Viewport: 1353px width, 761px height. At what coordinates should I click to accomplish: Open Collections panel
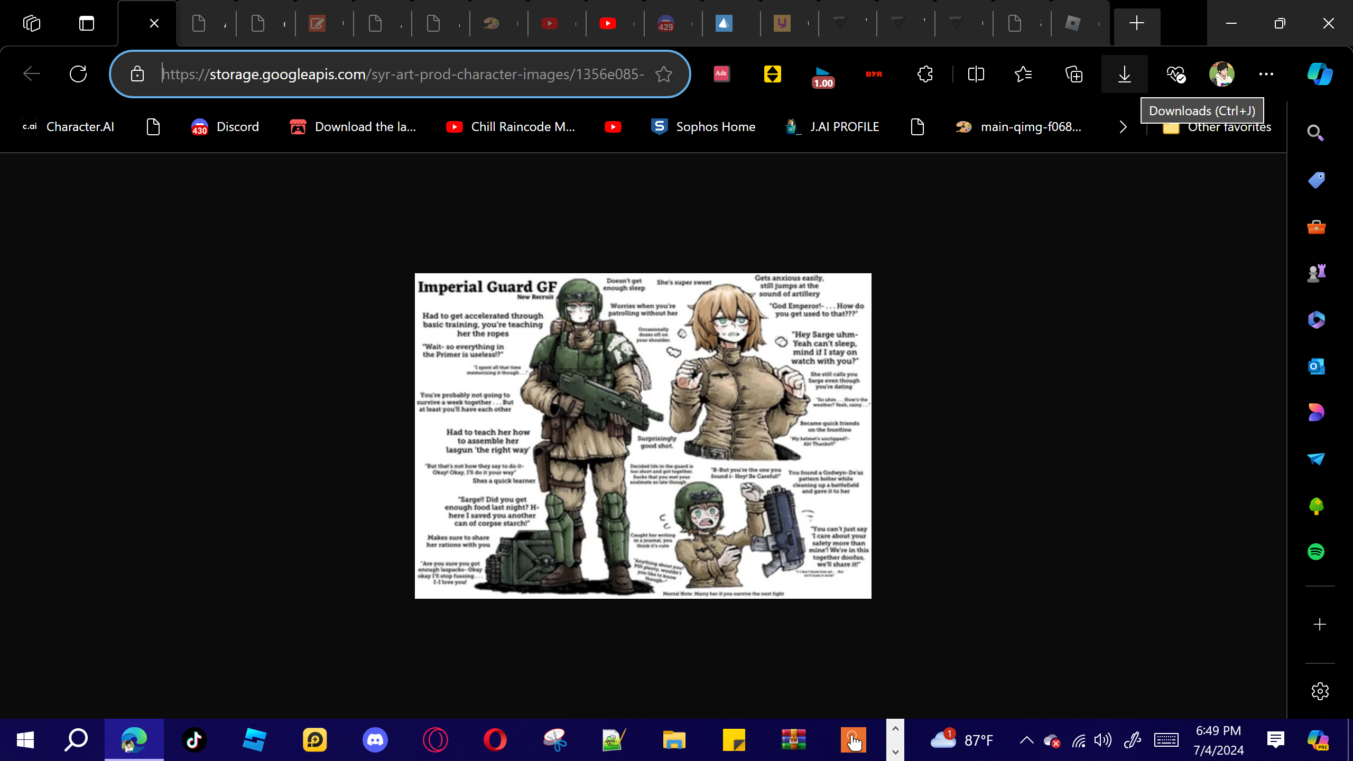(1074, 74)
